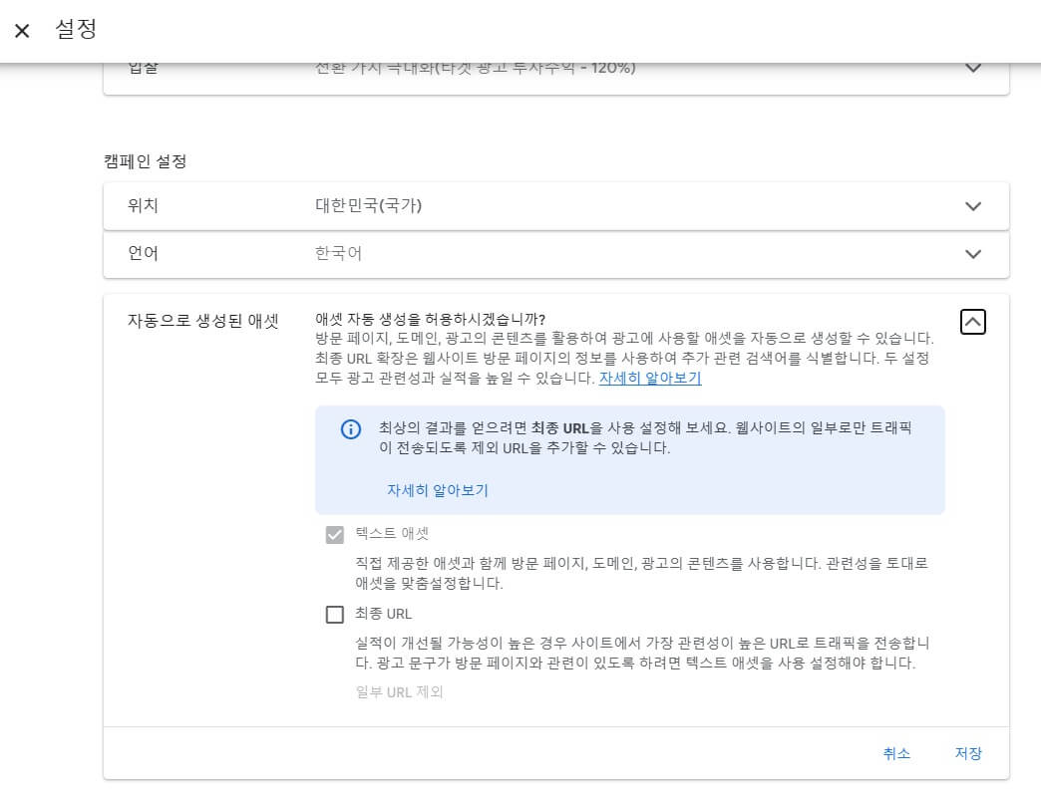Click the 애셋 자동 생성을 허용하시겠습니까? question
Image resolution: width=1041 pixels, height=799 pixels.
(430, 319)
